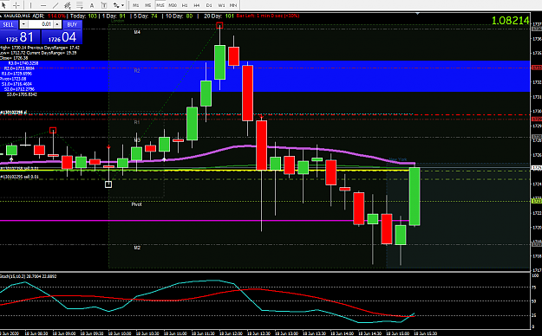Click the 0.01 lot volume field
542x336 pixels.
click(x=41, y=24)
